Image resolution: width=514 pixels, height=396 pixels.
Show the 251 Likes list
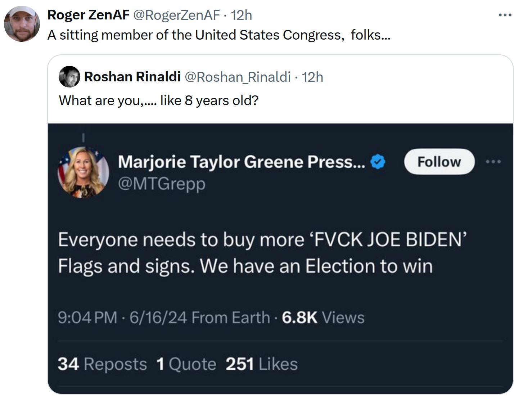pos(262,364)
